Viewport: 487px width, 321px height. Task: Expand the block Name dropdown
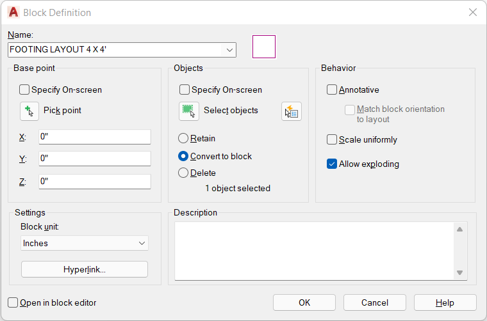tap(229, 50)
